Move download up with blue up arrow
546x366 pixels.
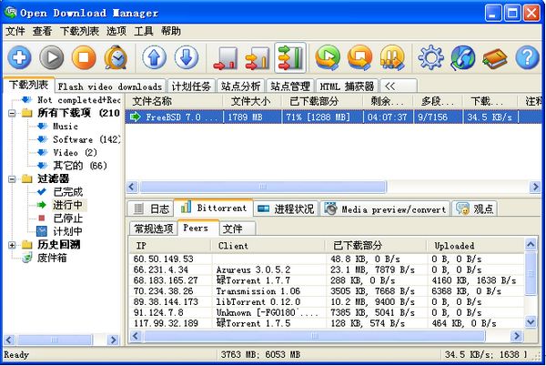155,57
